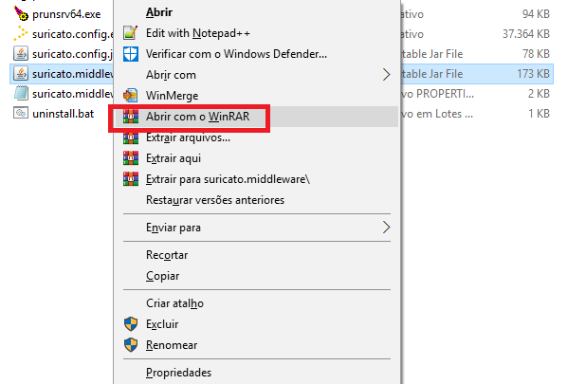This screenshot has width=567, height=384.
Task: Click the WinRAR icon beside Extrair aqui
Action: coord(131,158)
